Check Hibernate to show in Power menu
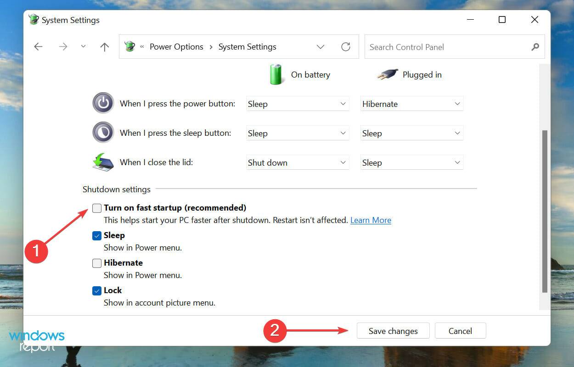The height and width of the screenshot is (367, 574). tap(96, 263)
